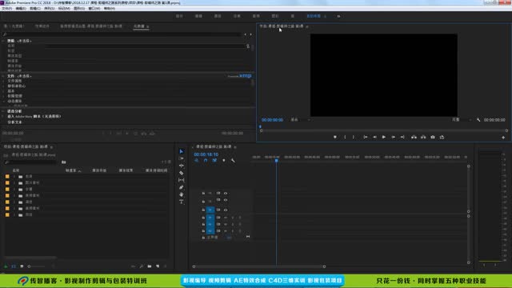Sort by the 帧速率 column header
The image size is (512, 288).
click(71, 170)
